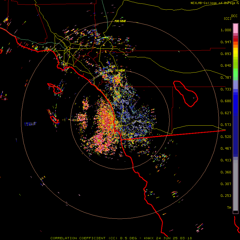This screenshot has width=240, height=240.
Task: Click the 0.253 scale value
Action: tap(226, 196)
